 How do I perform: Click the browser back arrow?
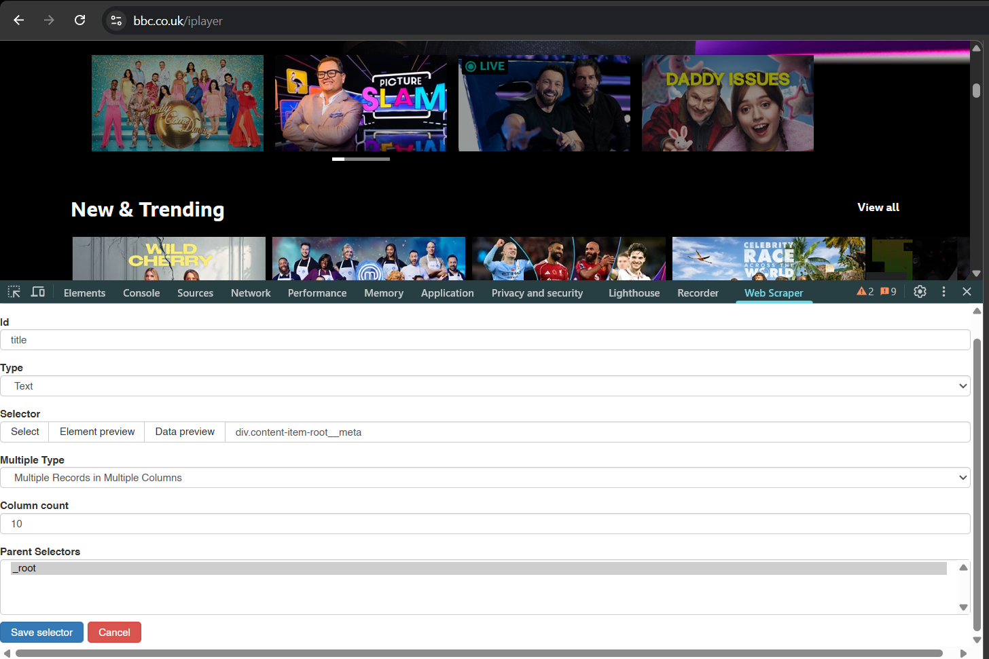[x=19, y=20]
